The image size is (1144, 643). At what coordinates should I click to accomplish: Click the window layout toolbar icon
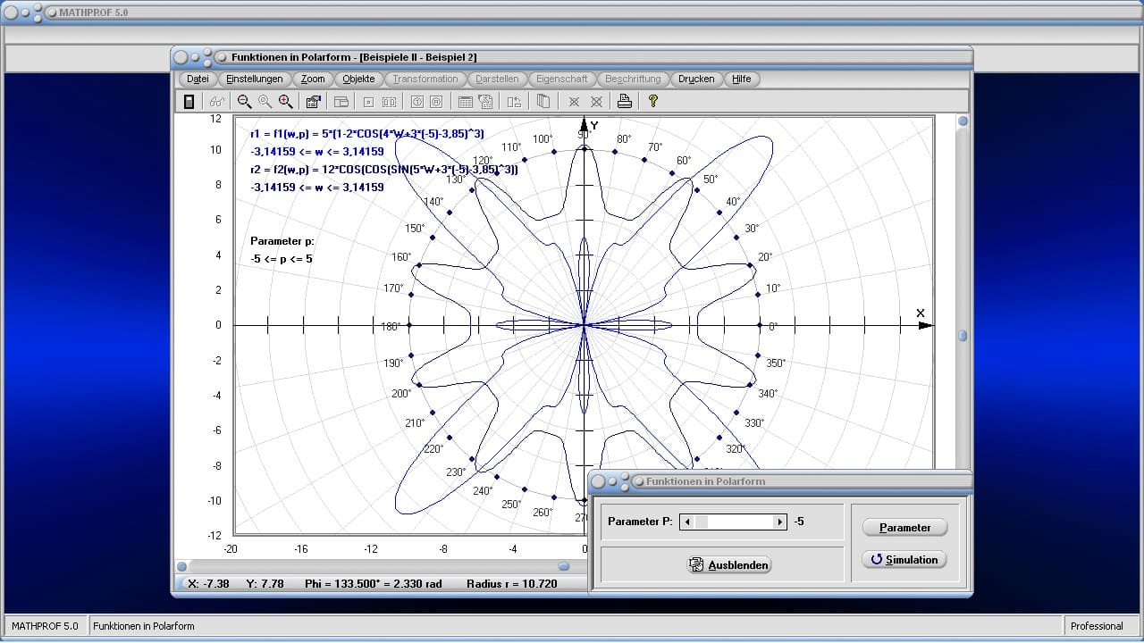coord(341,102)
